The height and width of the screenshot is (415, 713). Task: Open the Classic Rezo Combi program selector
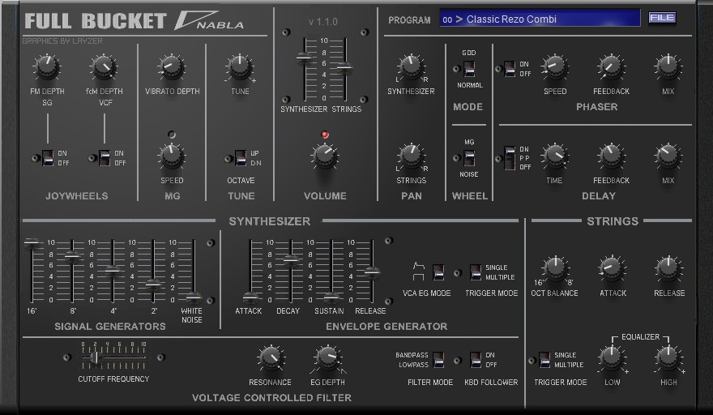tap(540, 19)
